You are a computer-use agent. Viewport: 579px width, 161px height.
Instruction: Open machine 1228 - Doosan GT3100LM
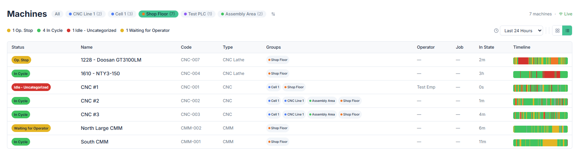point(290,60)
